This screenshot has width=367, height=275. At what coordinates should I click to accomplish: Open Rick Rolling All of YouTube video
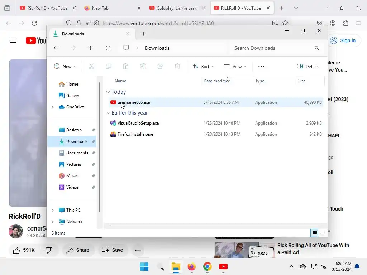tap(313, 249)
